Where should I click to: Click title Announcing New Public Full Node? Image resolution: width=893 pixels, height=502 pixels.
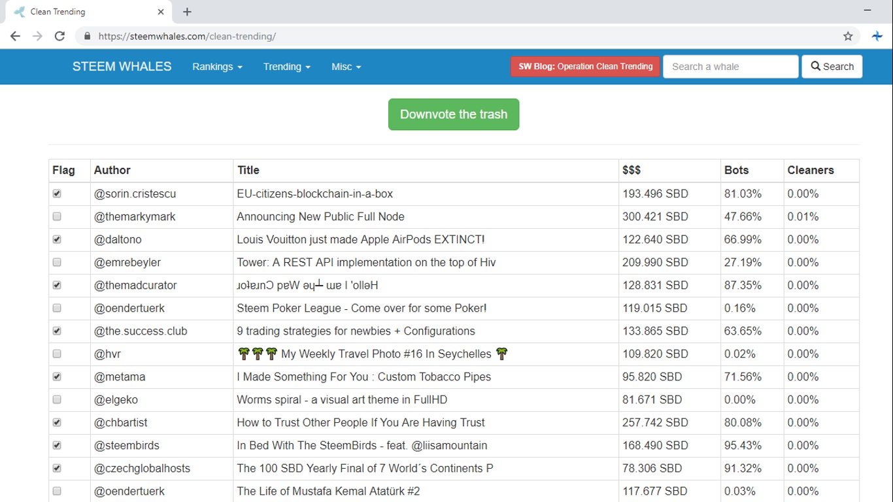320,216
